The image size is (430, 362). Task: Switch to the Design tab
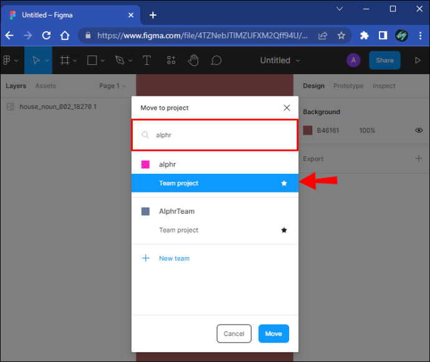[x=313, y=86]
